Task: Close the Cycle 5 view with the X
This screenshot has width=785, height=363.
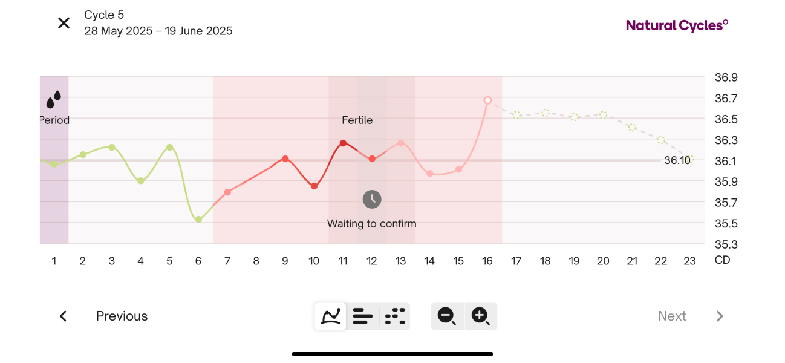Action: pyautogui.click(x=64, y=22)
